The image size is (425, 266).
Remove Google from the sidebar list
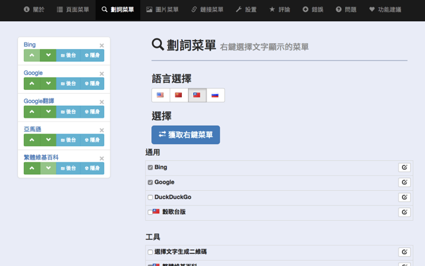click(x=102, y=74)
